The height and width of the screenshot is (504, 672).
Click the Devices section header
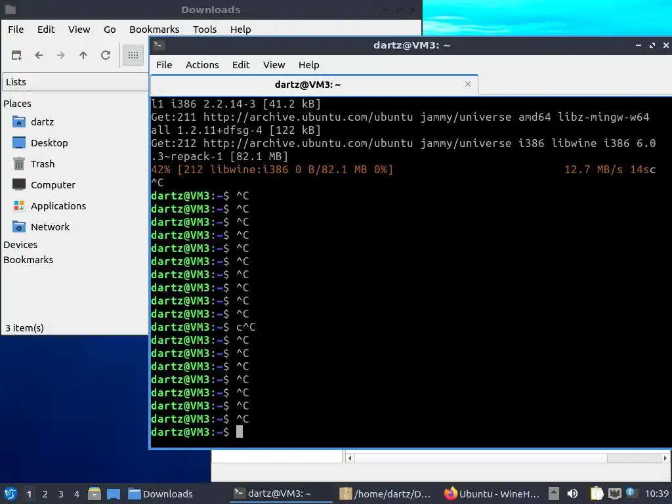[20, 245]
